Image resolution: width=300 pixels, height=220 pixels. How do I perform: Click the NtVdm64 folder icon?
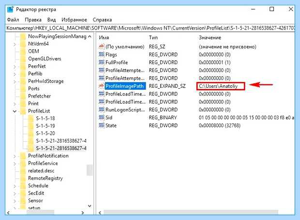(x=23, y=44)
